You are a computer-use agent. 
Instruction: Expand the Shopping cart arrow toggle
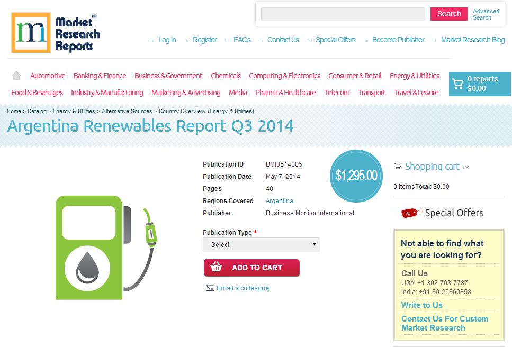(x=467, y=167)
